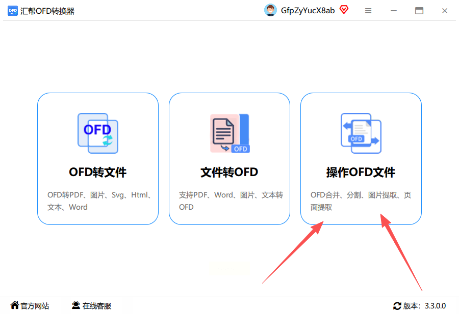Click the username GfpZyYucX8ab
This screenshot has height=314, width=459.
[x=308, y=11]
